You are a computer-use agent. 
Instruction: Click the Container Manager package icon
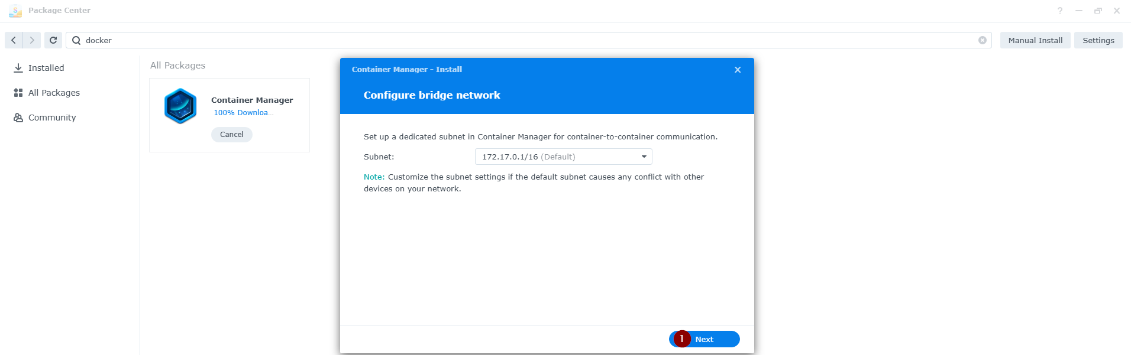pyautogui.click(x=180, y=106)
